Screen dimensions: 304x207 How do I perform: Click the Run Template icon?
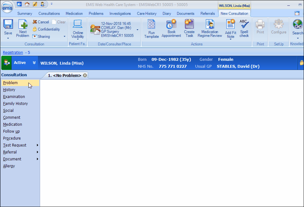152,24
